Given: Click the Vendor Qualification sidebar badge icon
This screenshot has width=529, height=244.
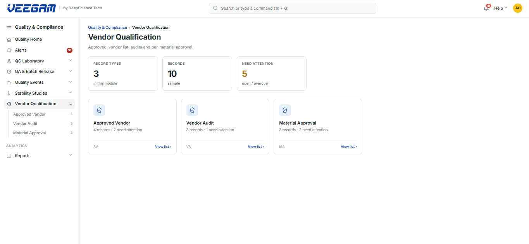Looking at the screenshot, I should point(9,104).
